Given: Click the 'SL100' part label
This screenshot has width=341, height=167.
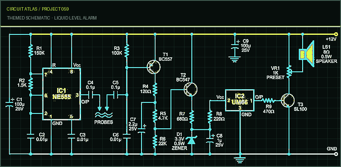Looking at the screenshot, I should point(300,109).
